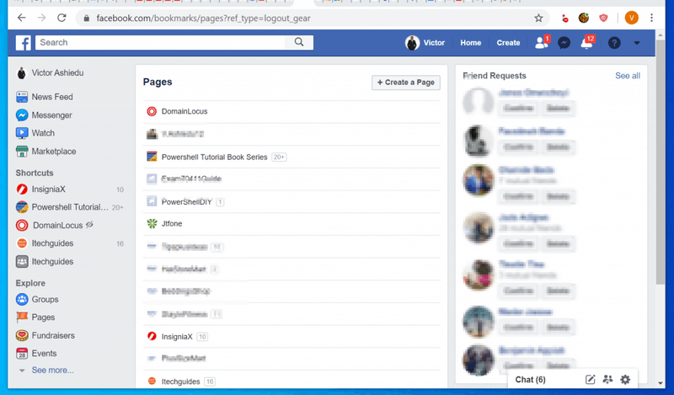Click the Facebook logo icon

pyautogui.click(x=24, y=43)
